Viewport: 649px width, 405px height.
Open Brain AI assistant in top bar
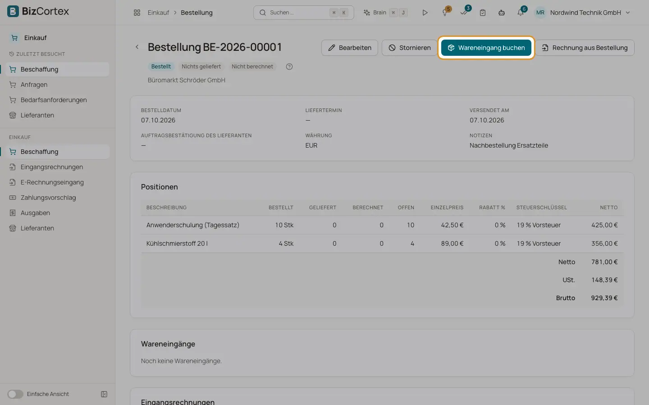[385, 13]
